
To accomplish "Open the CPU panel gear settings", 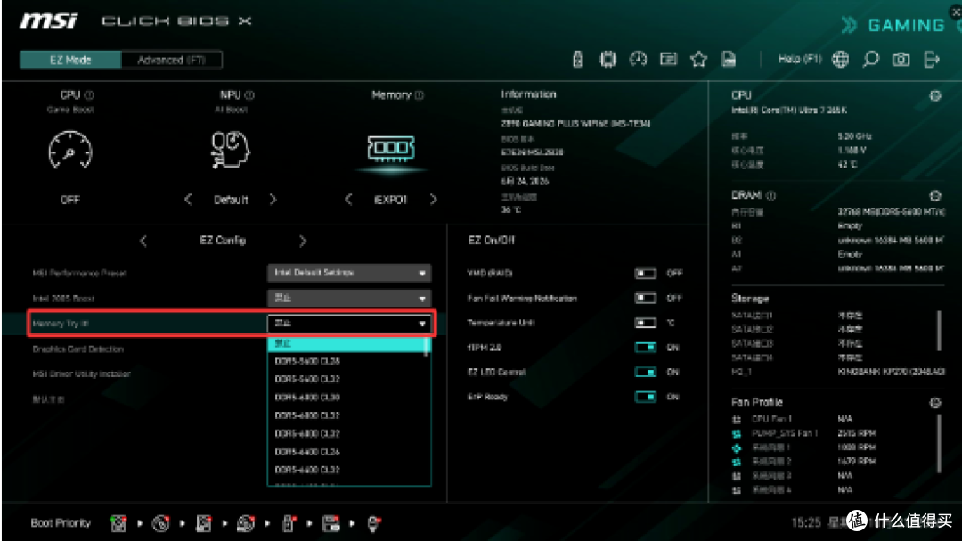I will click(935, 95).
